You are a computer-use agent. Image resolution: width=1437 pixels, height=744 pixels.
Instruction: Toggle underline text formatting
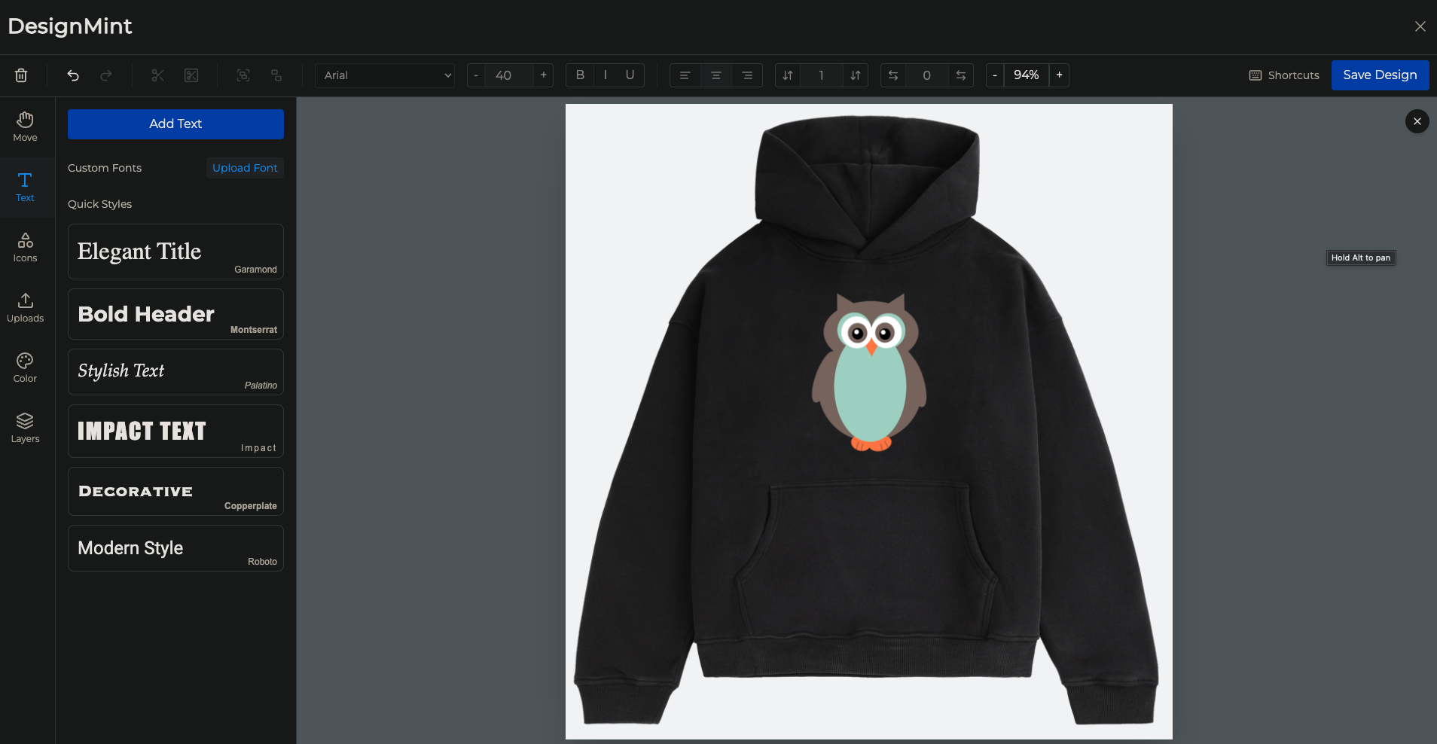pos(630,75)
